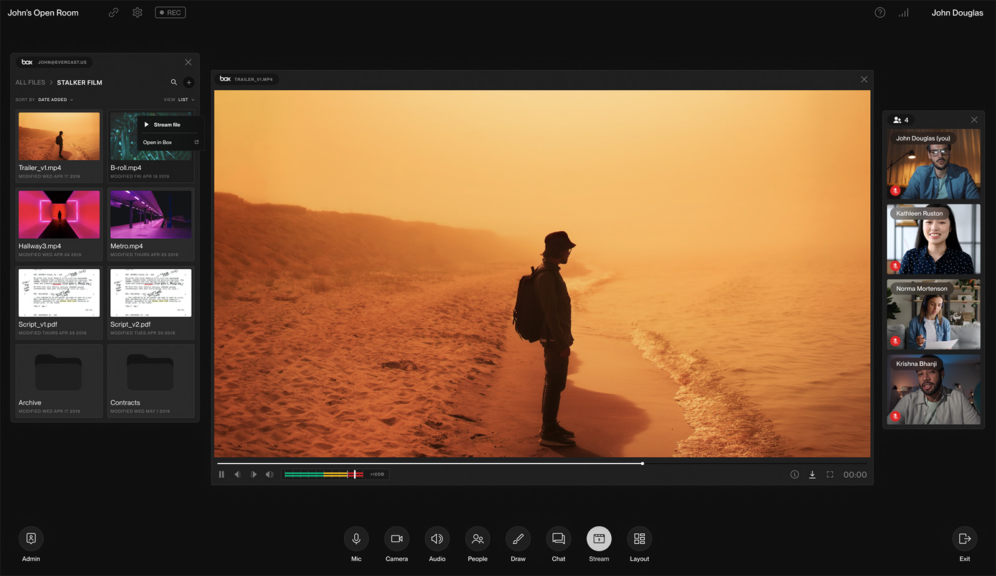Toggle Norma Mortenson muted mic indicator
Screen dimensions: 996x576
(x=895, y=341)
